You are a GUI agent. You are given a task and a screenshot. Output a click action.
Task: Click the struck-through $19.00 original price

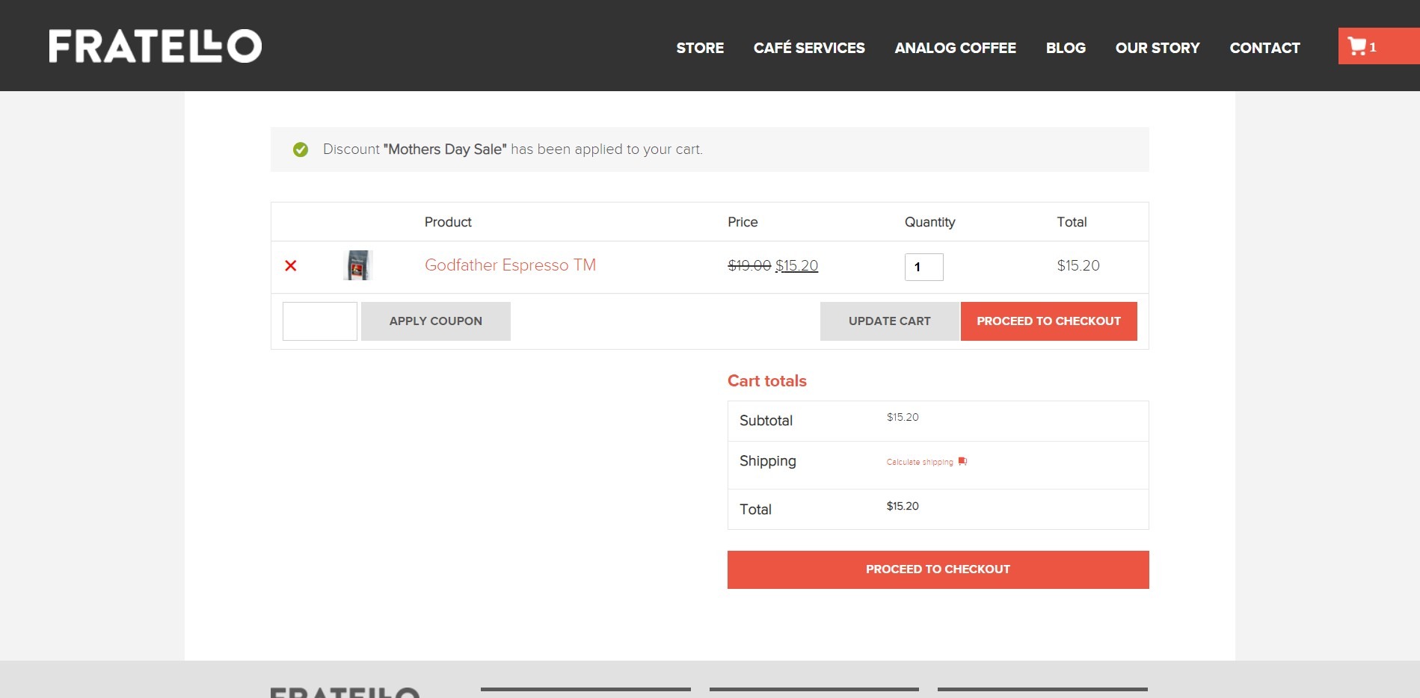(749, 265)
